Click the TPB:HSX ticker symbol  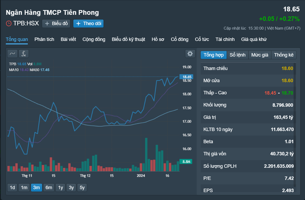pos(26,24)
